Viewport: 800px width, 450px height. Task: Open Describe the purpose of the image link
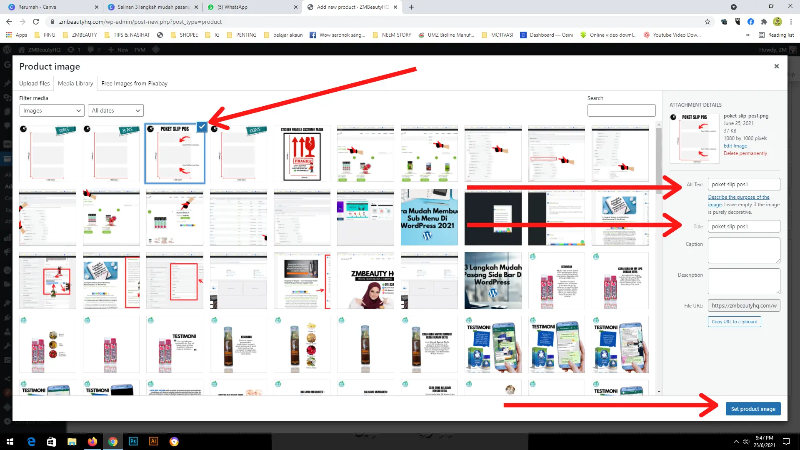click(738, 200)
